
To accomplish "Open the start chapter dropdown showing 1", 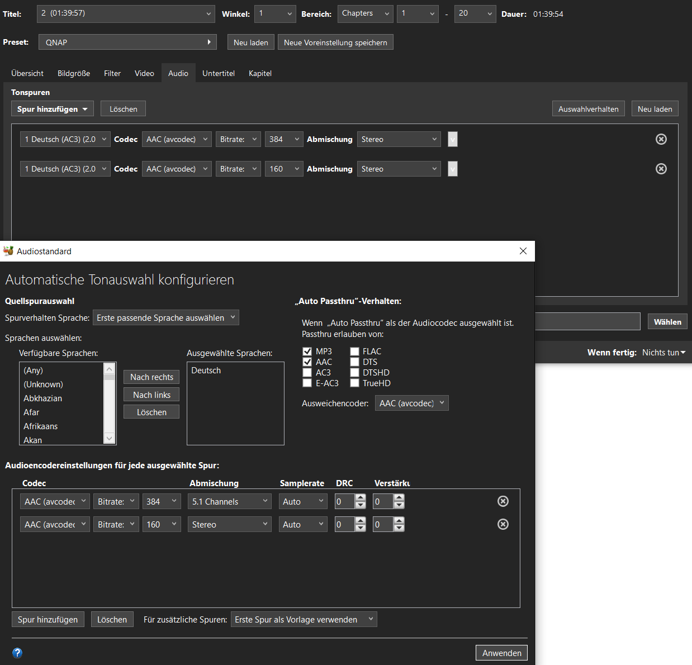I will tap(418, 13).
